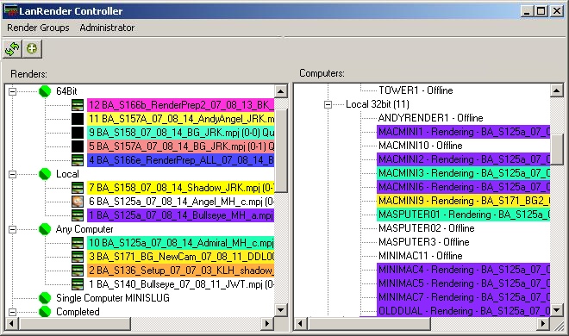Screen dimensions: 569x336
Task: Select render 10 BA_S125a Admiral_MH_c
Action: pos(181,243)
